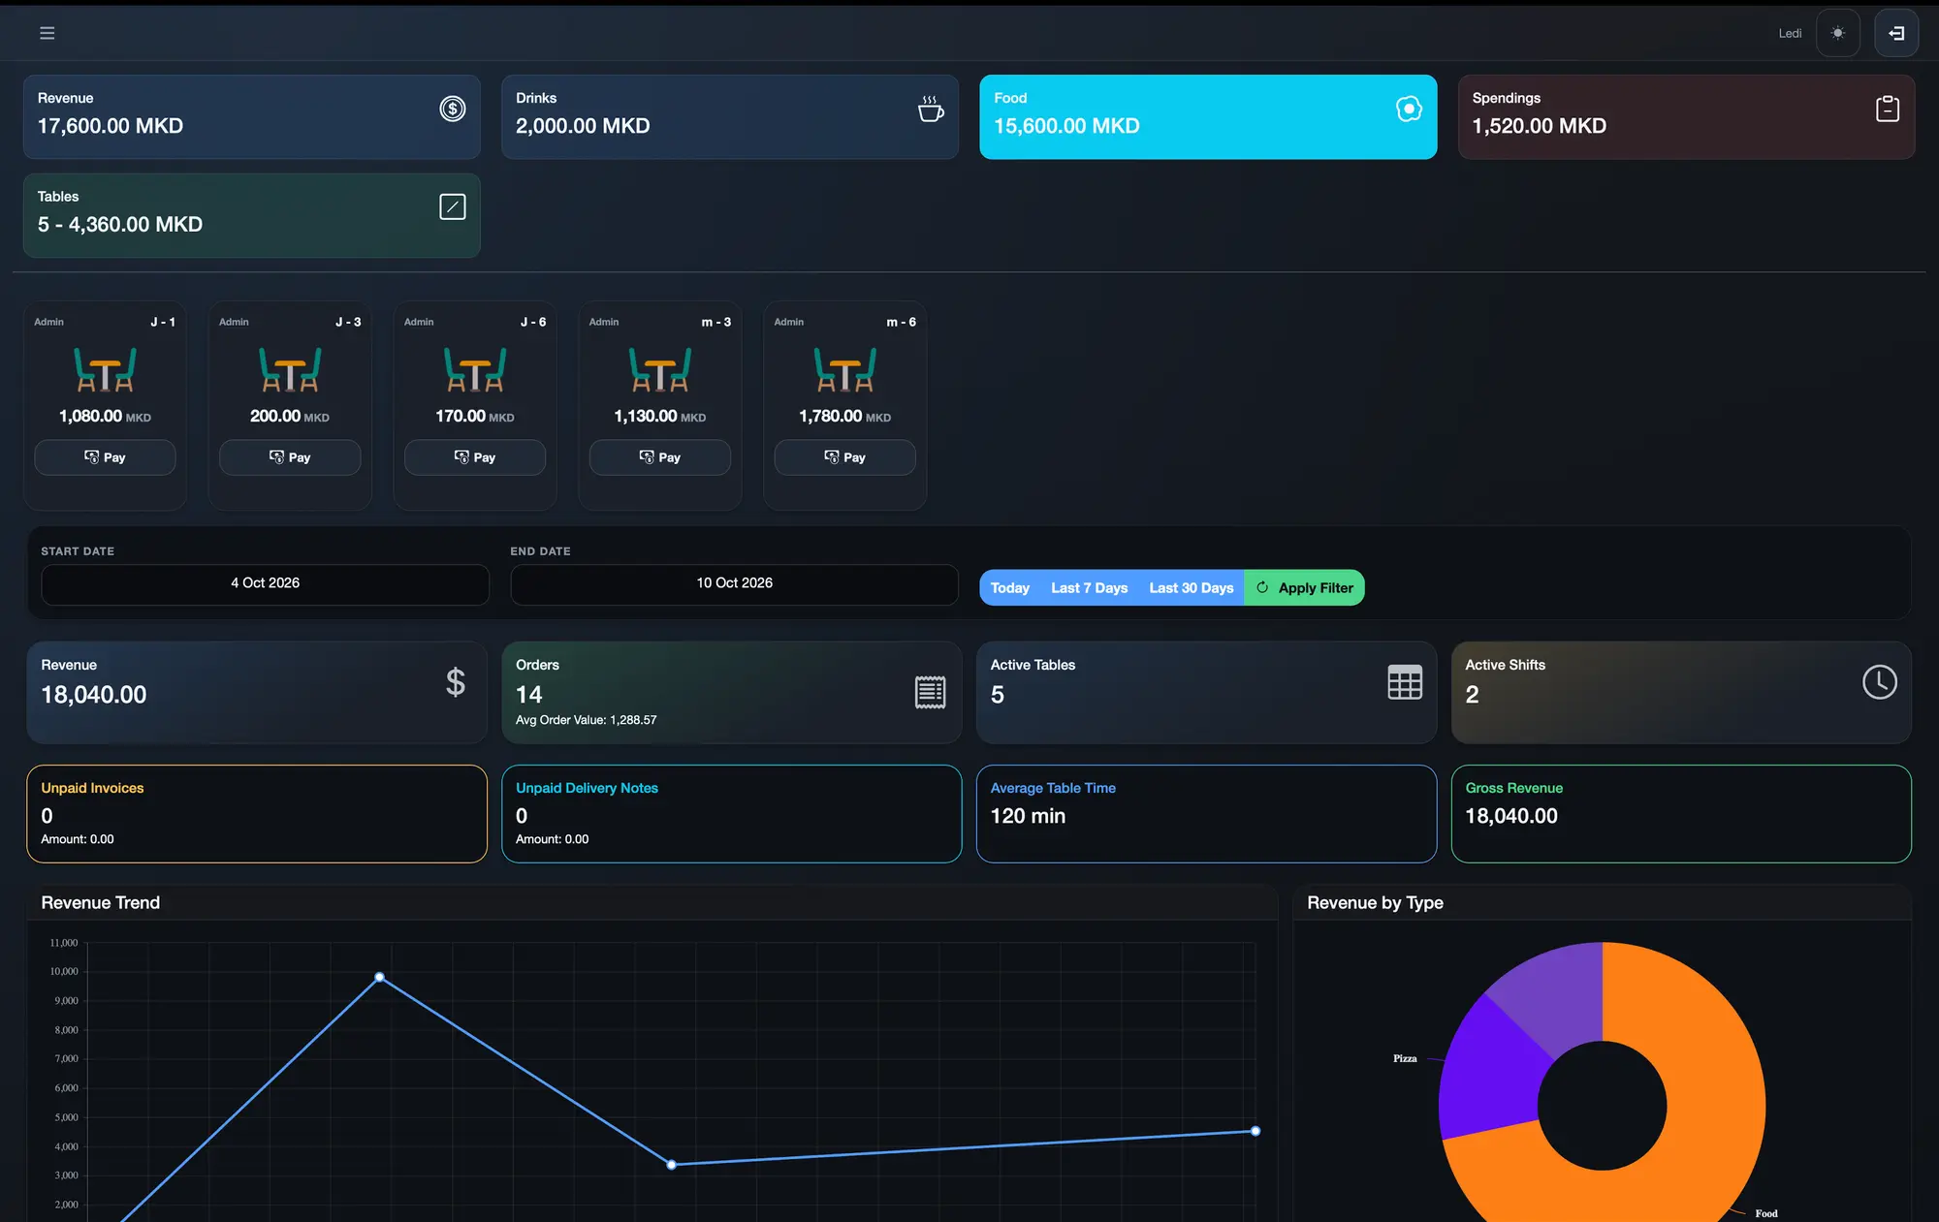Toggle light/dark theme sun icon
Viewport: 1939px width, 1222px height.
(1837, 33)
